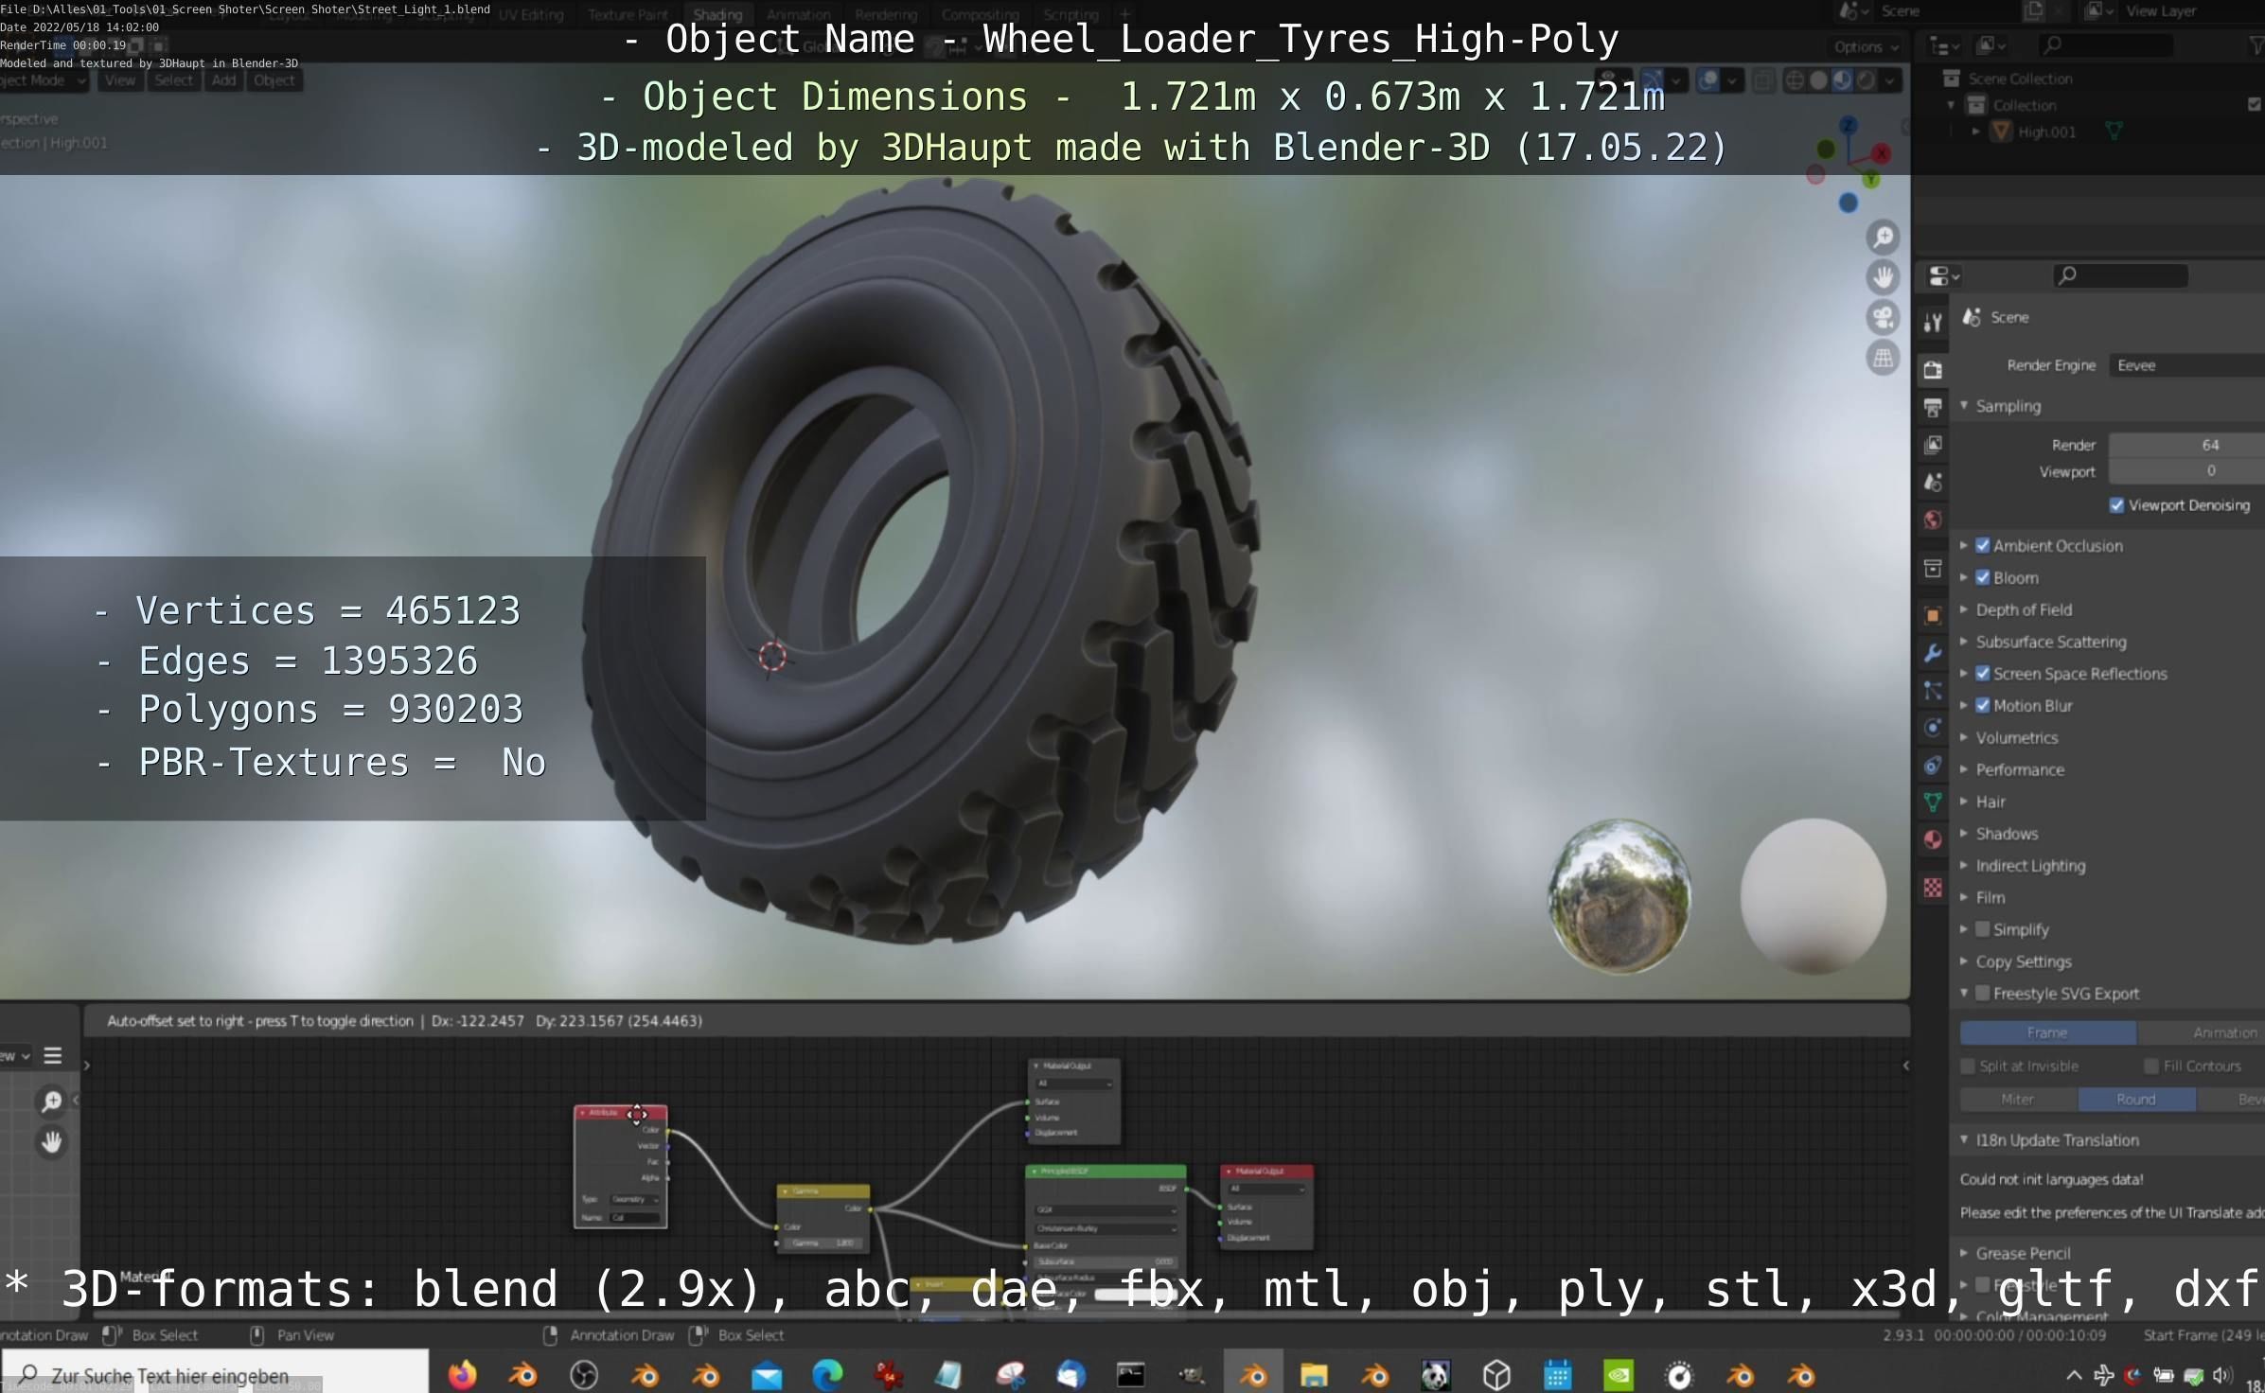Open the Particle properties tab icon
This screenshot has width=2265, height=1393.
[1933, 691]
